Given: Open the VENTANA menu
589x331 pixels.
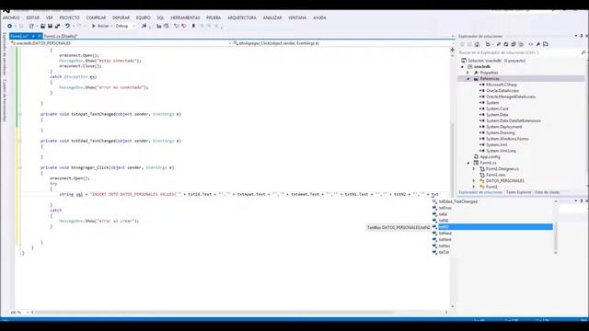Looking at the screenshot, I should tap(297, 17).
